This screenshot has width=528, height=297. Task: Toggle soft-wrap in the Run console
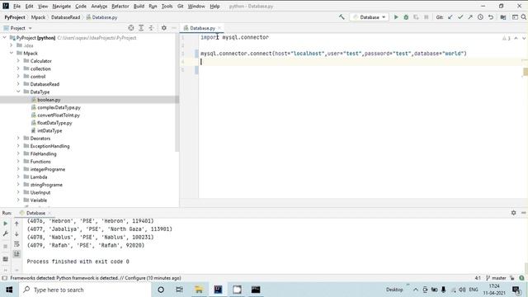tap(16, 244)
